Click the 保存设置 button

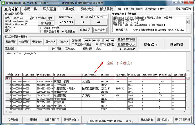click(x=100, y=30)
